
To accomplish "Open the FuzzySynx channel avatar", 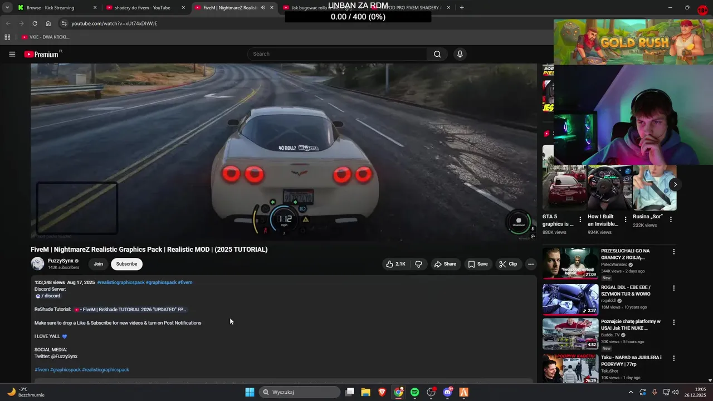I will [37, 264].
